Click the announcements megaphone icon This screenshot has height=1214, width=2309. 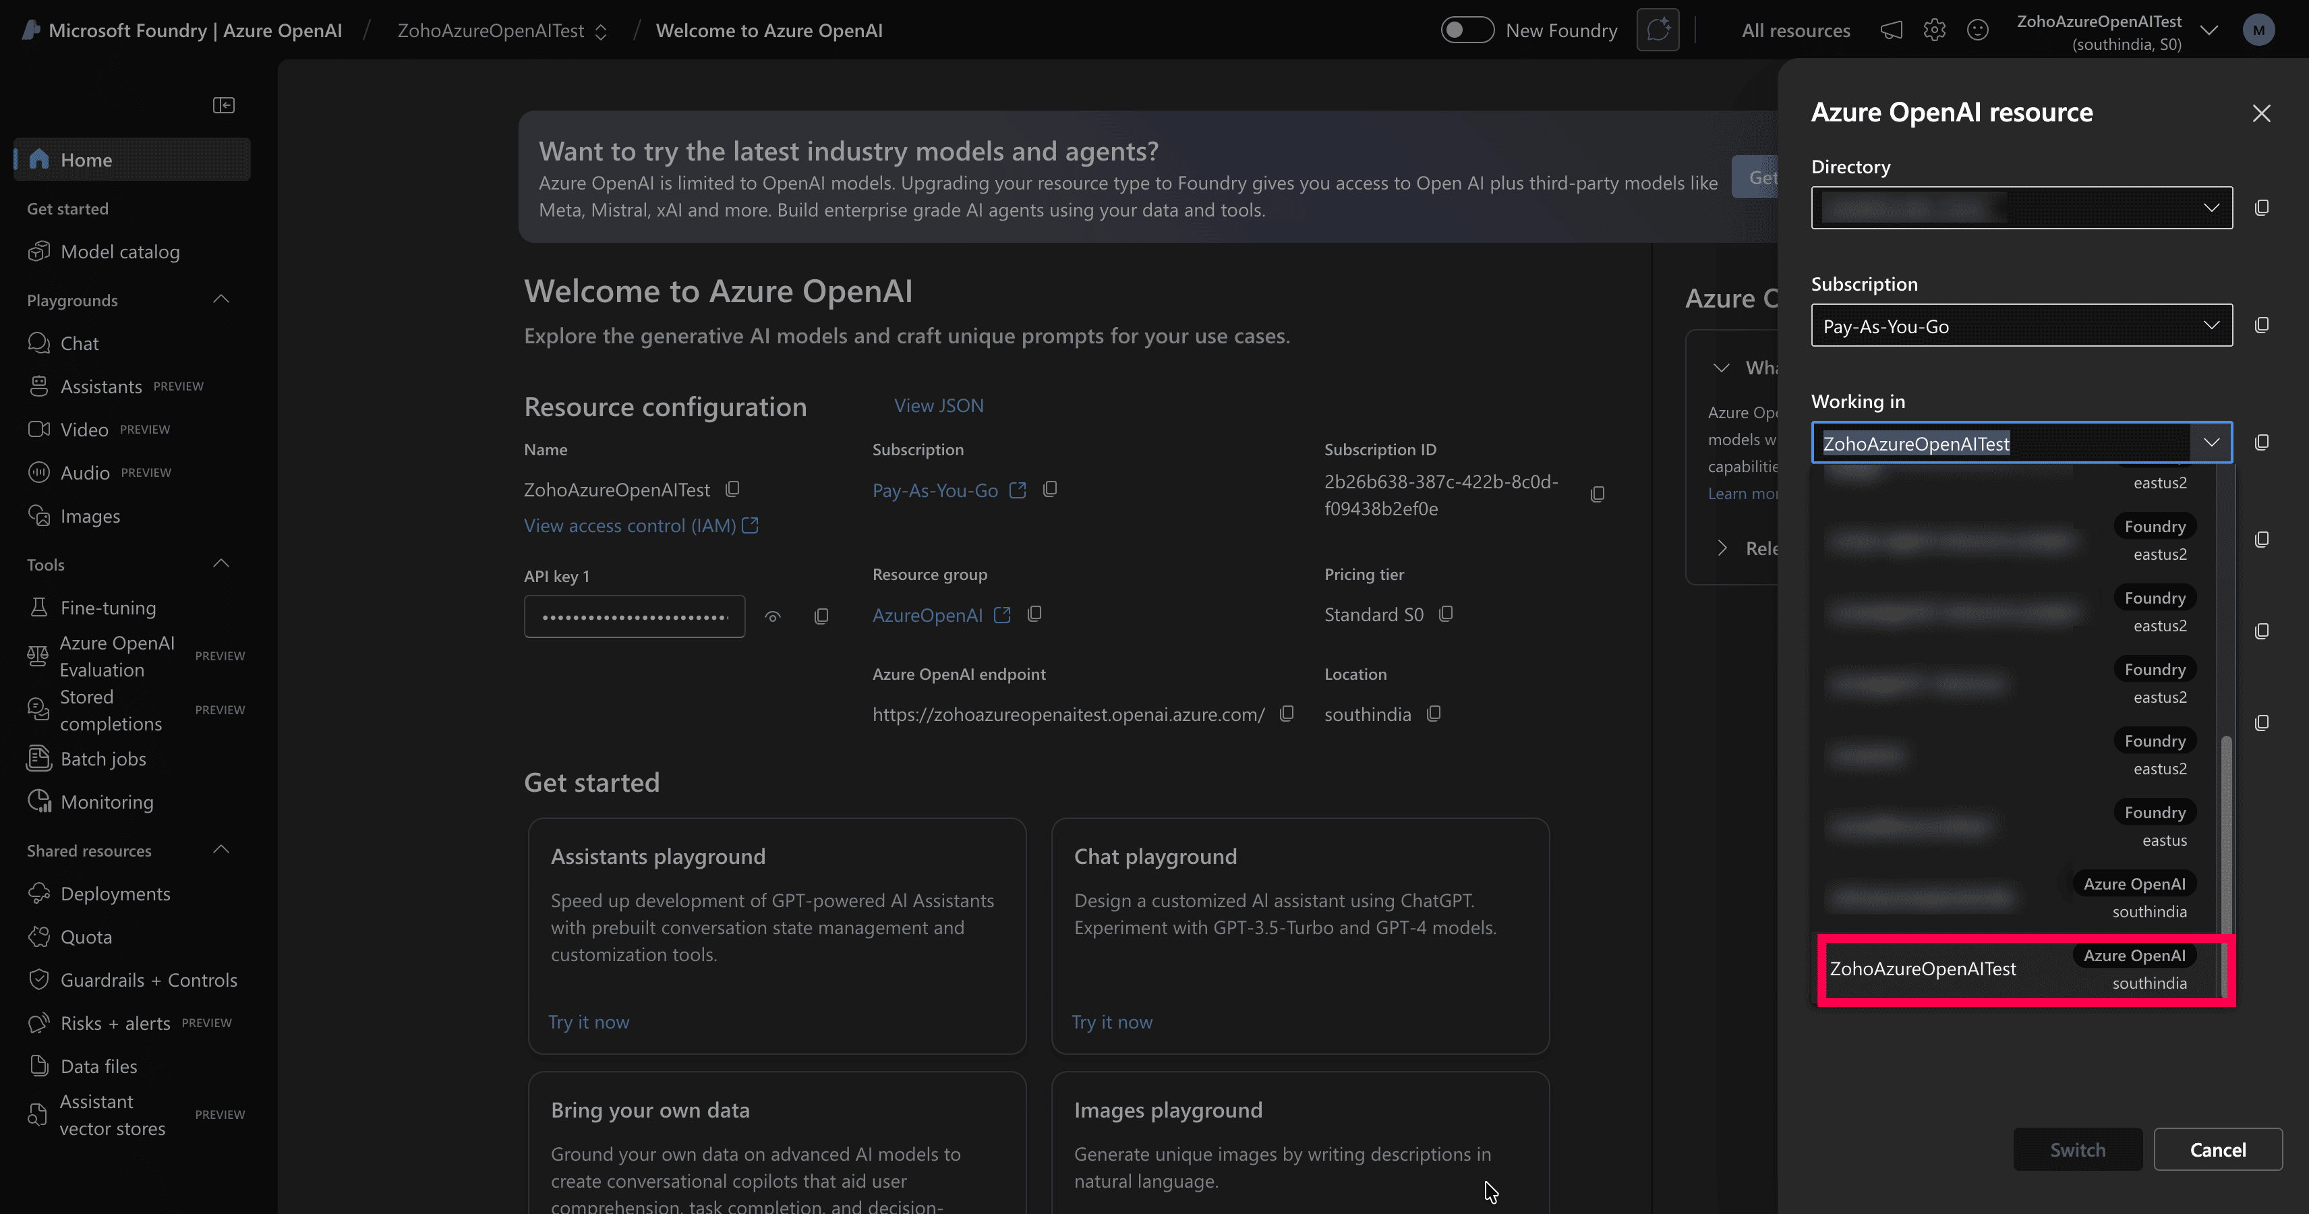(x=1892, y=30)
